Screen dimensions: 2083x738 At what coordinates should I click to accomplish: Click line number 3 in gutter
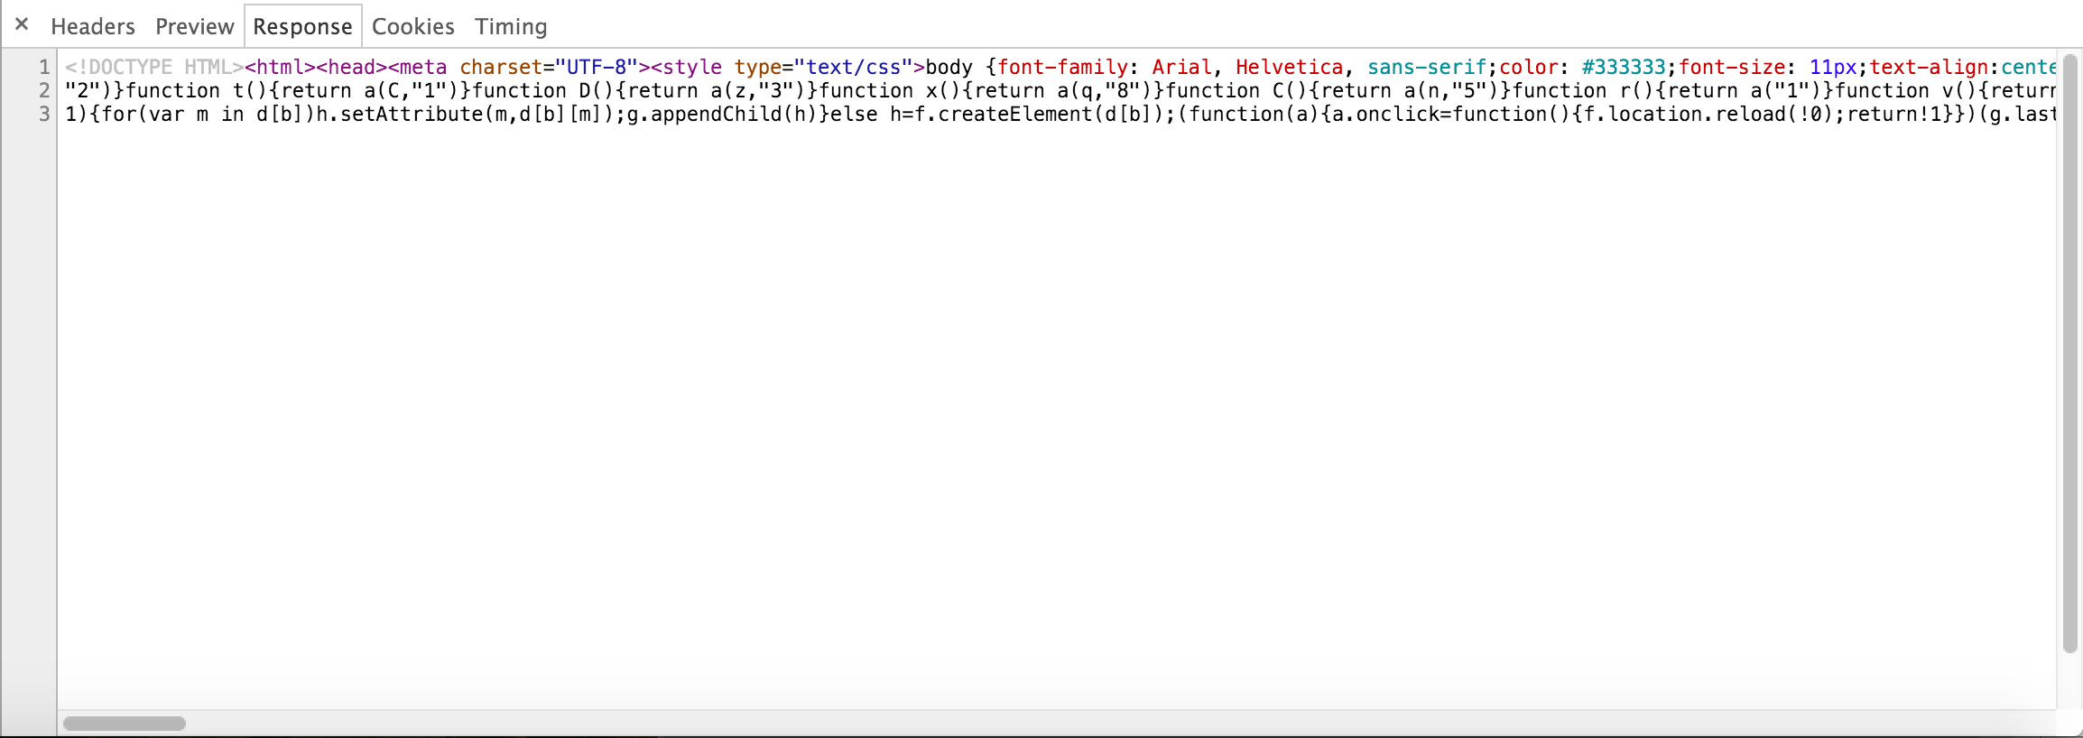[x=43, y=114]
